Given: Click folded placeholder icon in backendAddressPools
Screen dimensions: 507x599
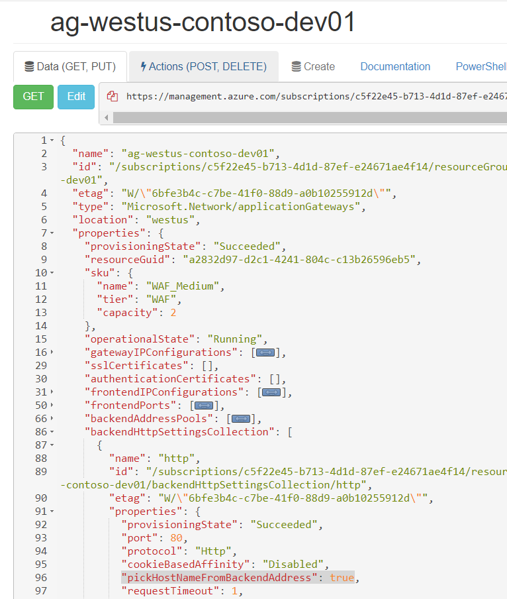Looking at the screenshot, I should (x=241, y=419).
